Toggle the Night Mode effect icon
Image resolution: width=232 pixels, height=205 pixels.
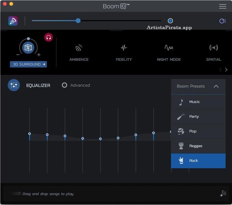coord(169,47)
